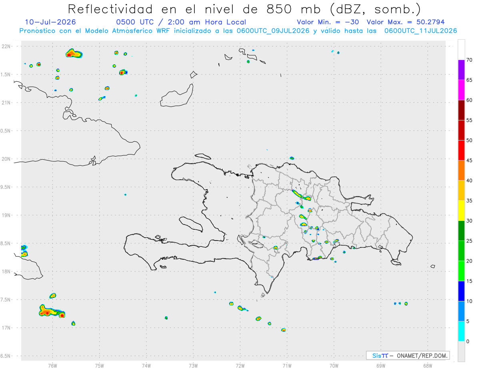
Task: Click the "Valor Min. = -30" readout
Action: (328, 22)
